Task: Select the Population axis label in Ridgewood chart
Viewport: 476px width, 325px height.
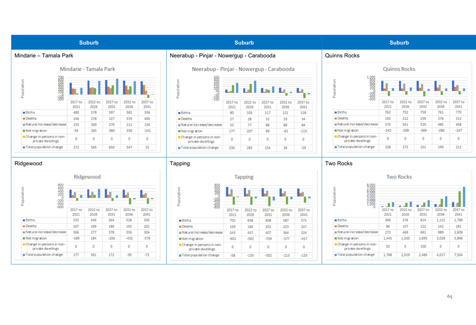Action: pos(21,195)
